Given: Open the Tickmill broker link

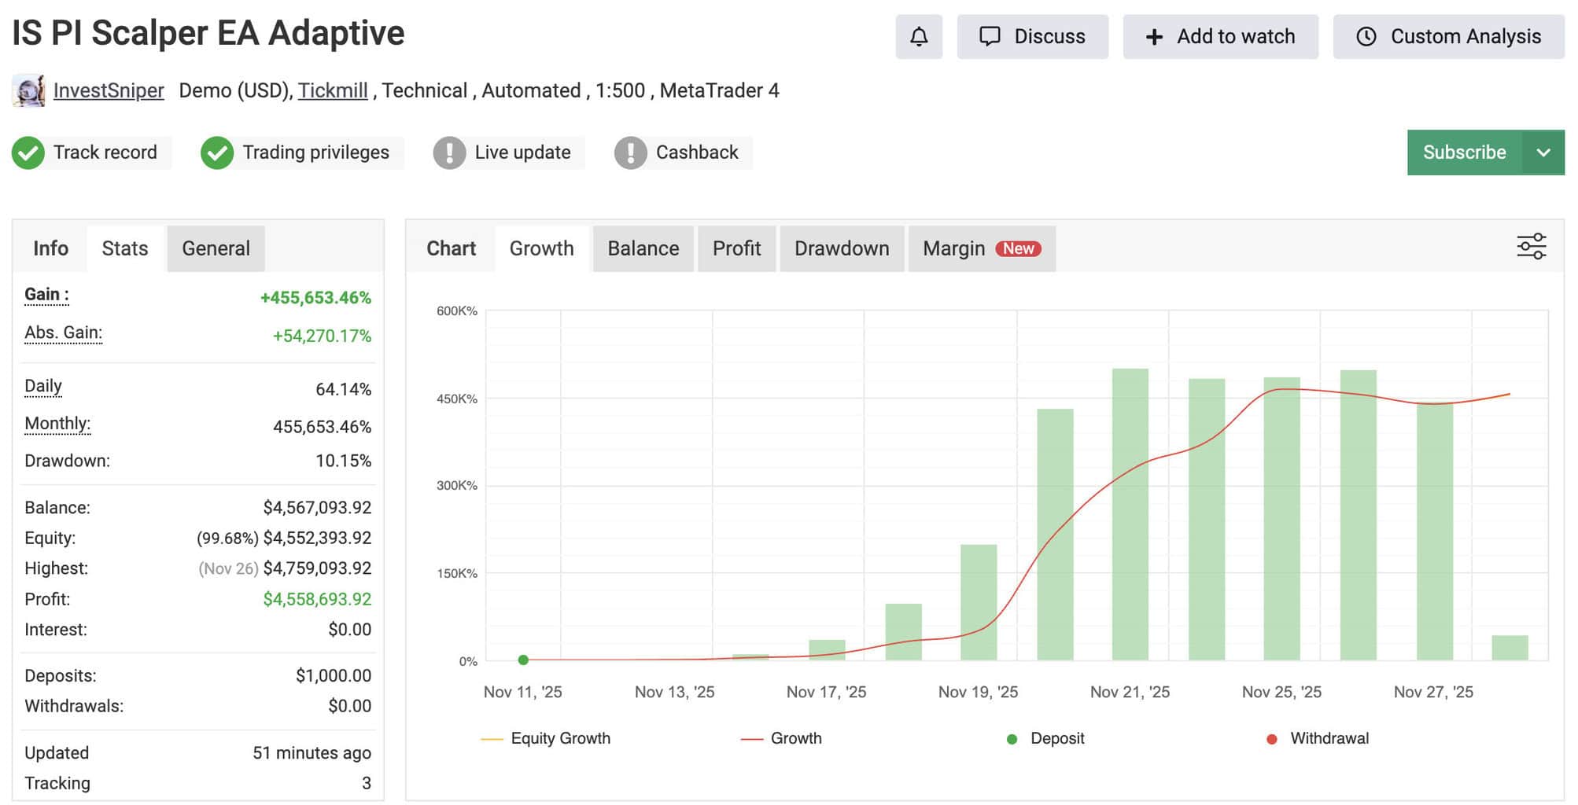Looking at the screenshot, I should (x=333, y=91).
